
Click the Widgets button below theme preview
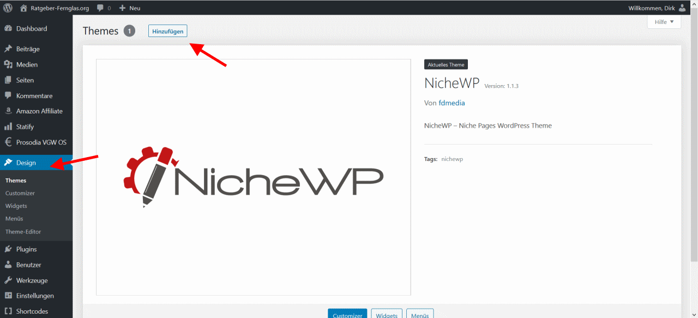pos(387,314)
